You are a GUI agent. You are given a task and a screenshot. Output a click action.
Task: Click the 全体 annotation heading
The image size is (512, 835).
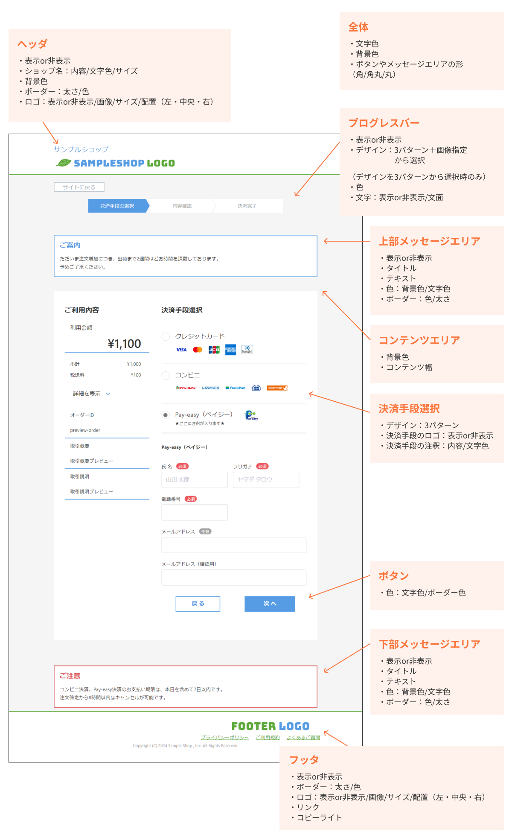358,27
